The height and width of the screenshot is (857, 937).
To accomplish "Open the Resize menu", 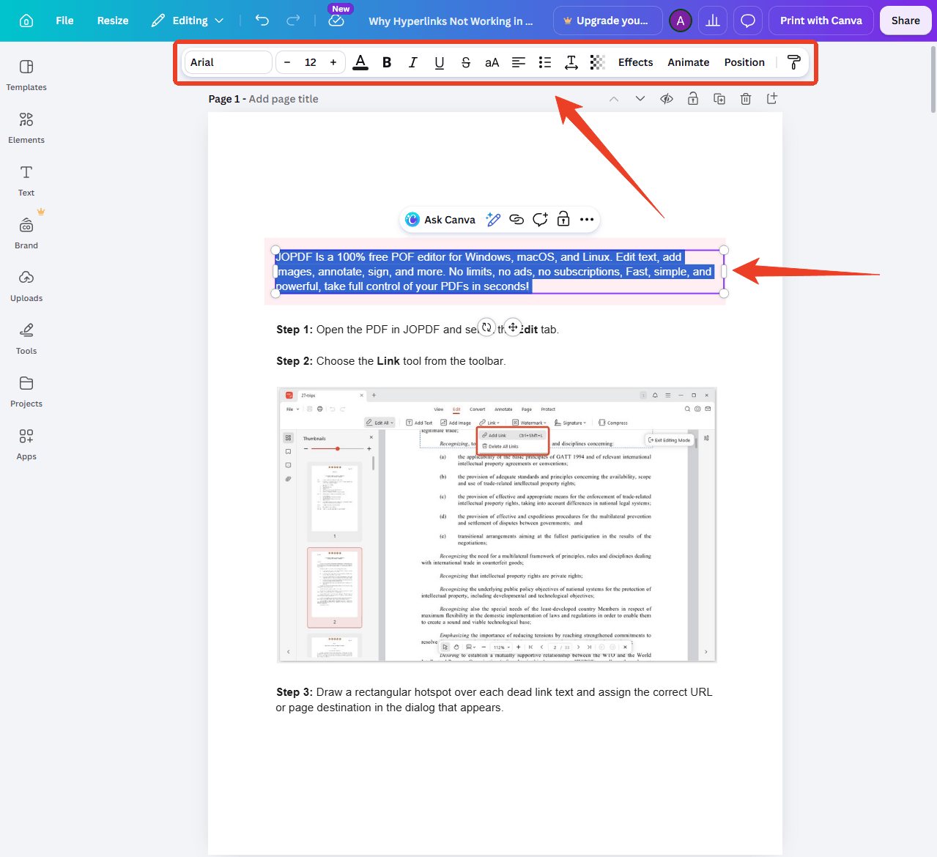I will click(x=113, y=21).
